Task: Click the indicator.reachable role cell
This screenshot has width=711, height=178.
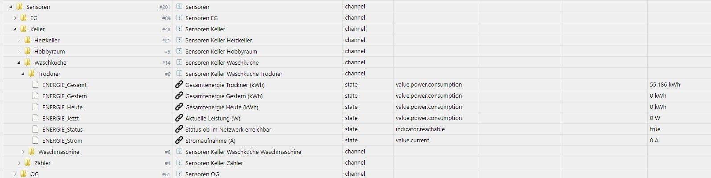Action: (420, 129)
